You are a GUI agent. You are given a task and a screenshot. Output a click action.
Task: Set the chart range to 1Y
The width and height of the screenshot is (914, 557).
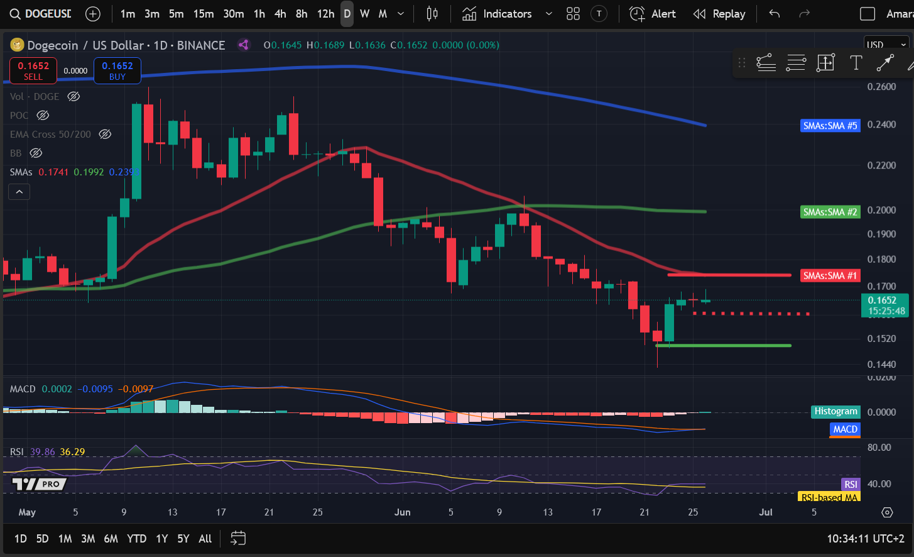161,539
